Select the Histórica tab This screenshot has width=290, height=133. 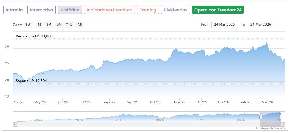(x=70, y=10)
